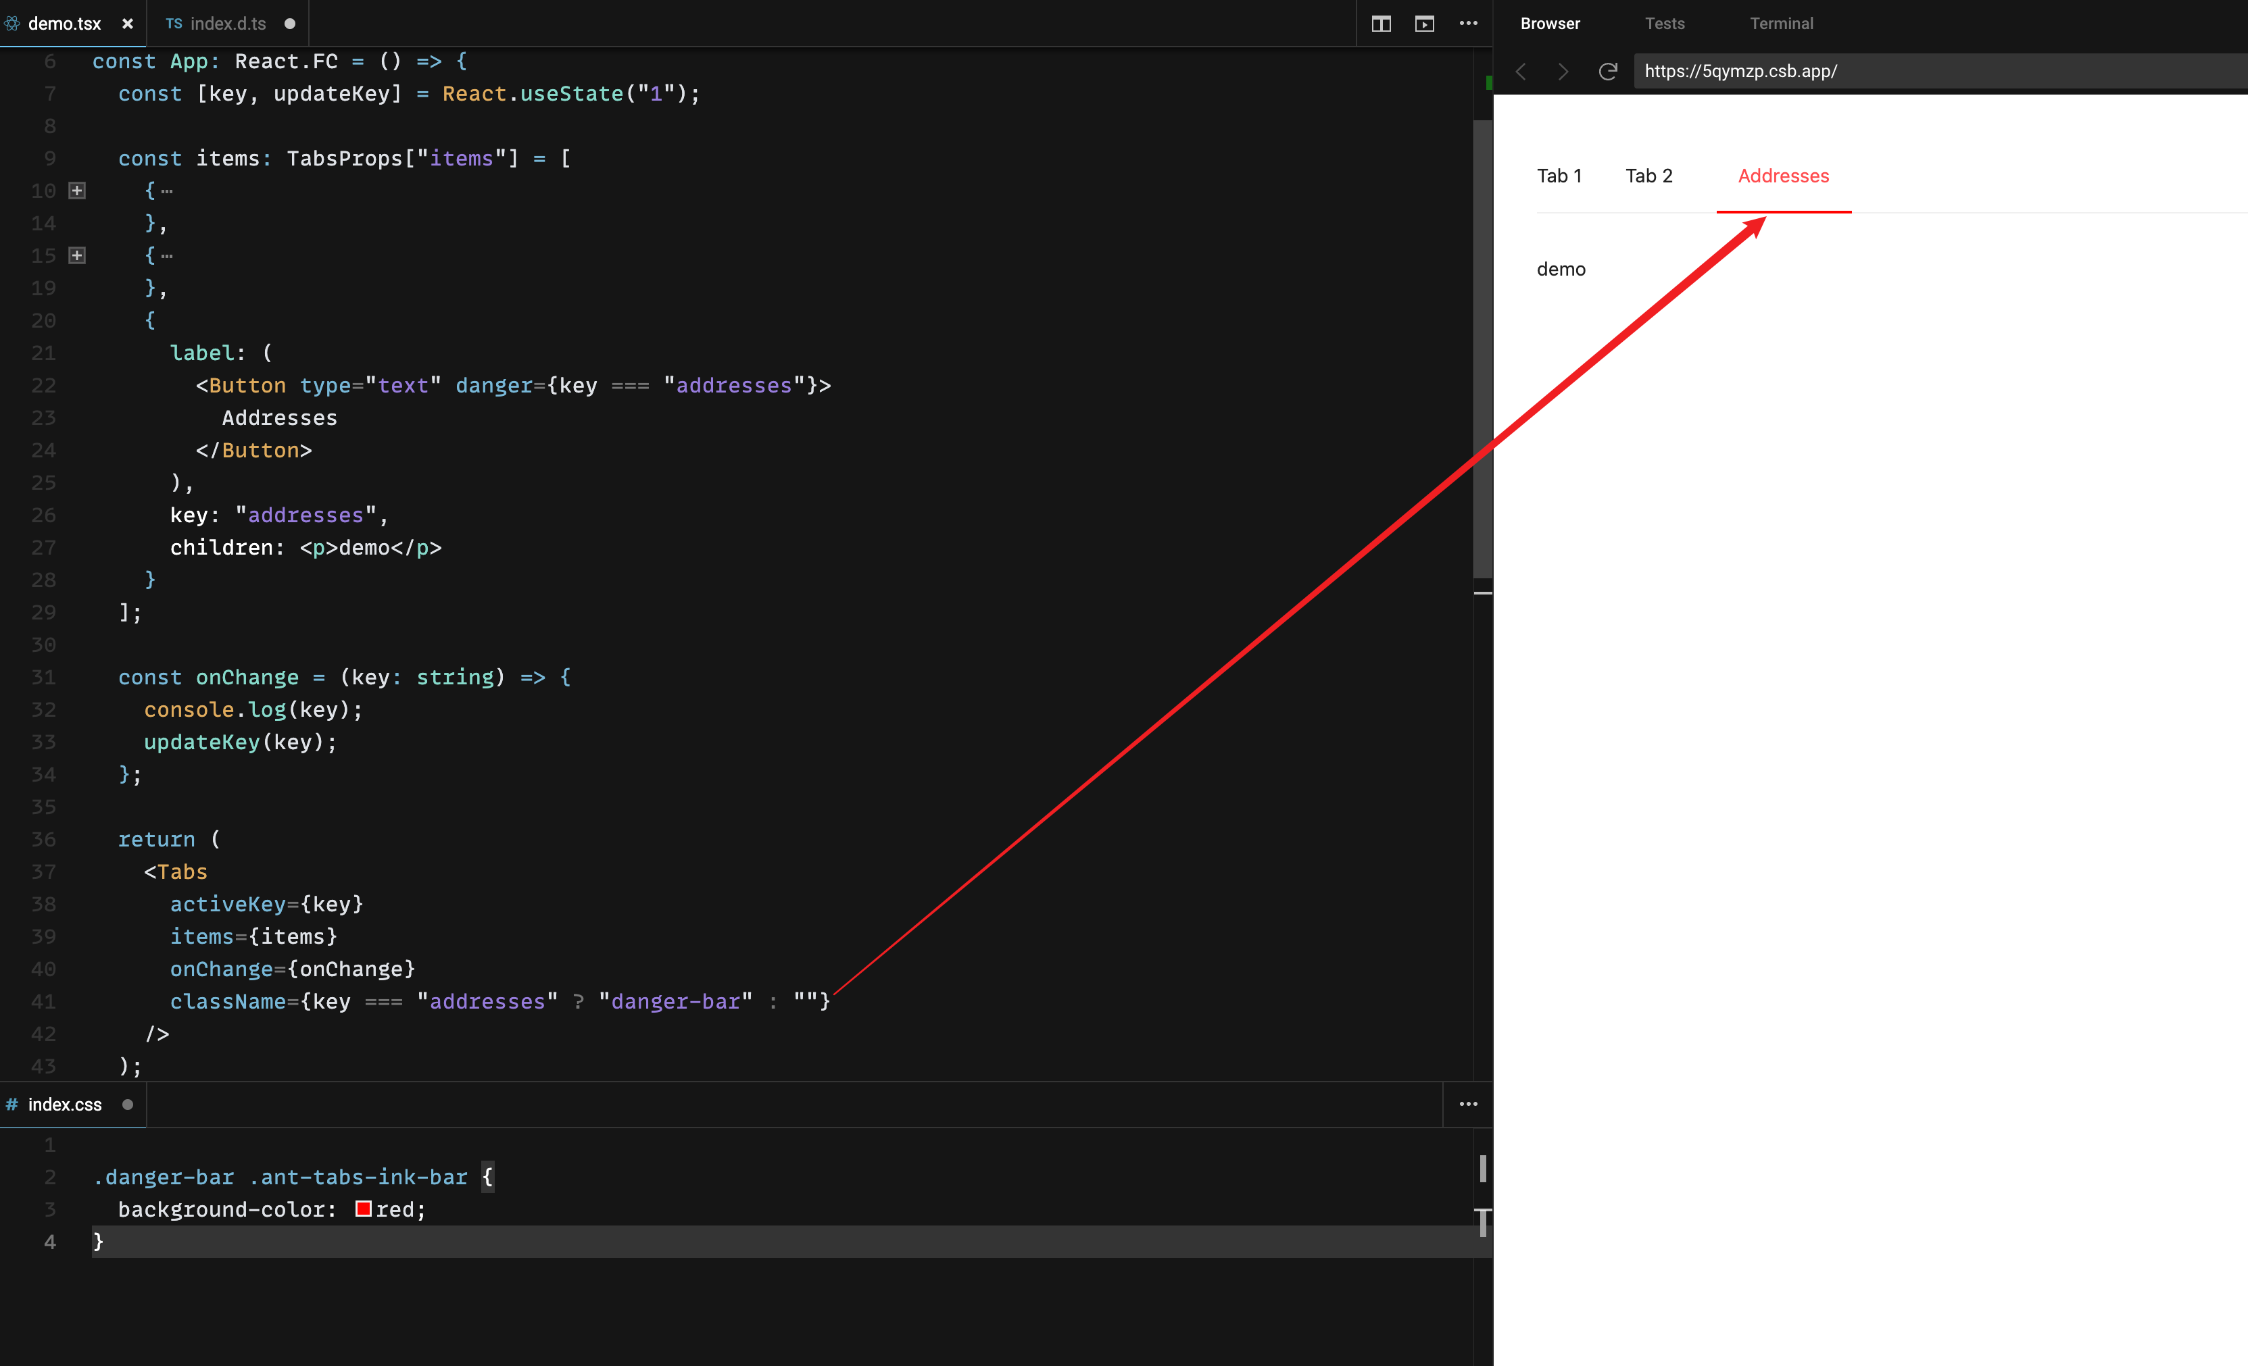Open the Terminal tab
This screenshot has width=2248, height=1366.
pos(1782,24)
